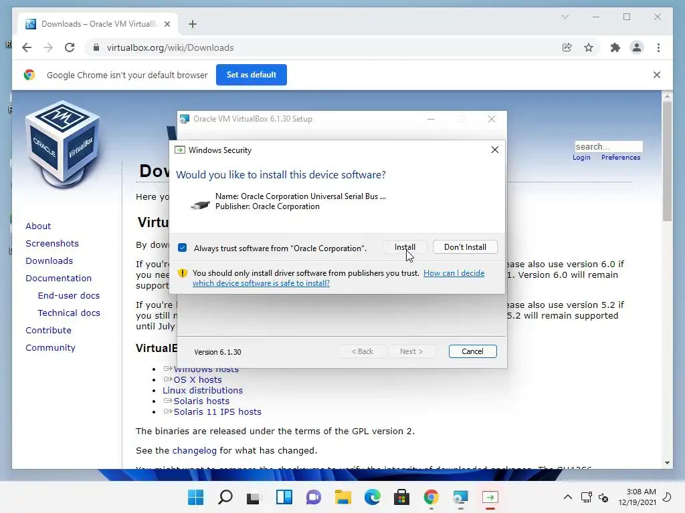Image resolution: width=685 pixels, height=513 pixels.
Task: Click the Downloads – Oracle VM VirtualBox tab
Action: pos(98,24)
